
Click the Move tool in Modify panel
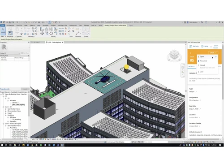[x=42, y=33]
